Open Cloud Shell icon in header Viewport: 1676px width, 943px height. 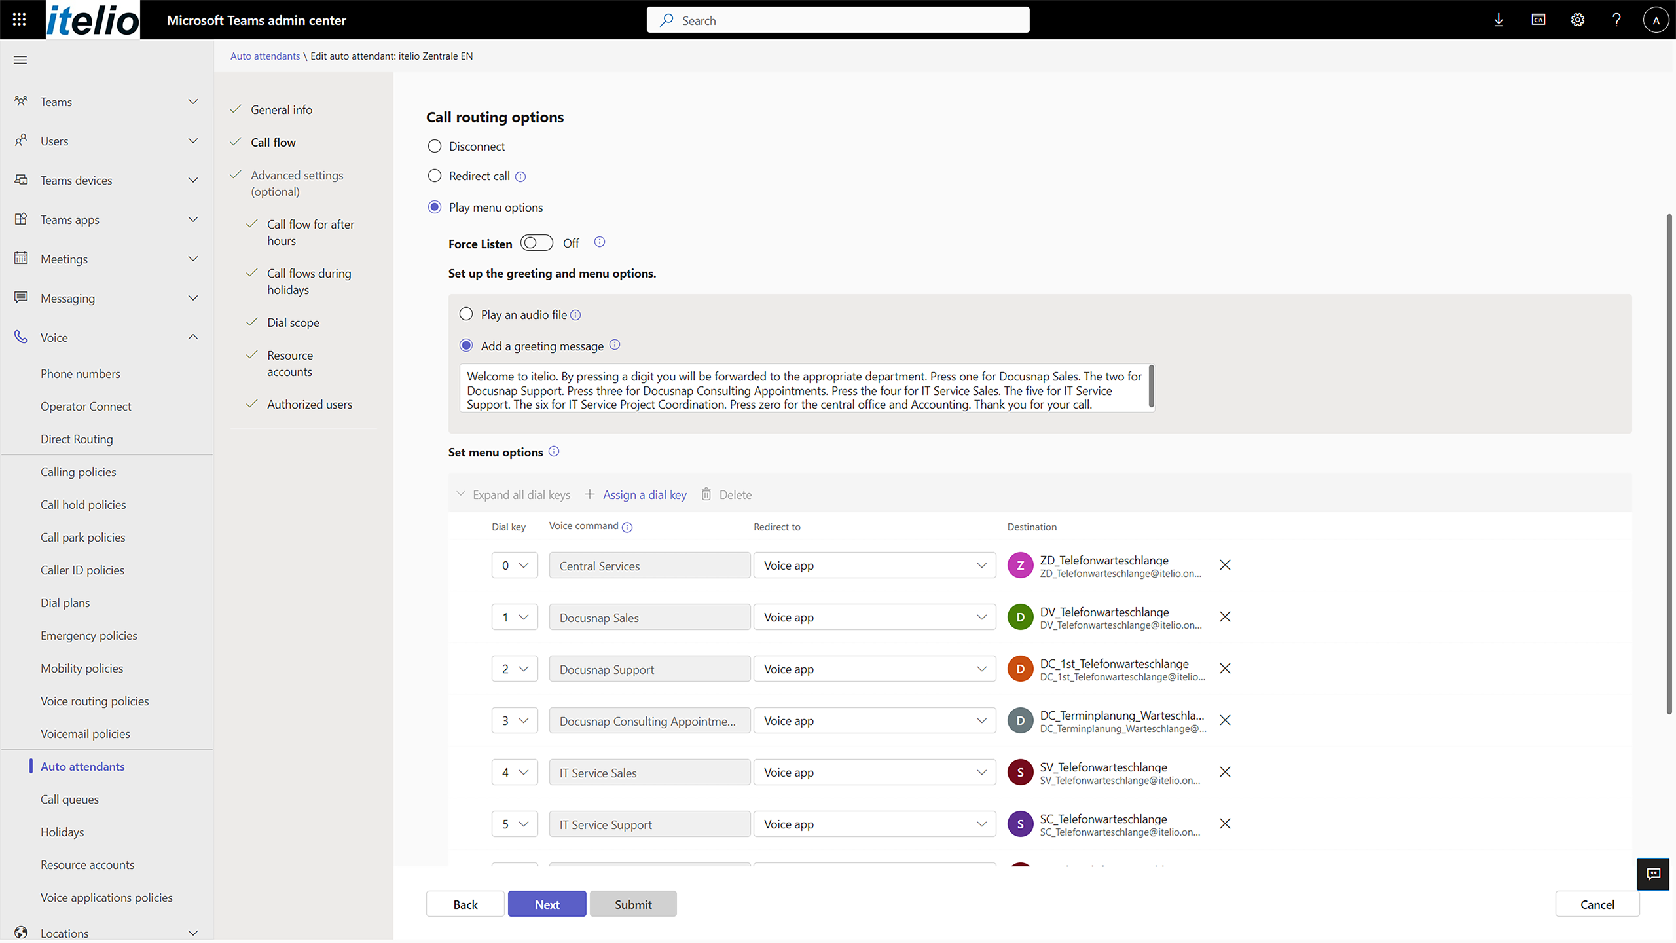coord(1539,20)
